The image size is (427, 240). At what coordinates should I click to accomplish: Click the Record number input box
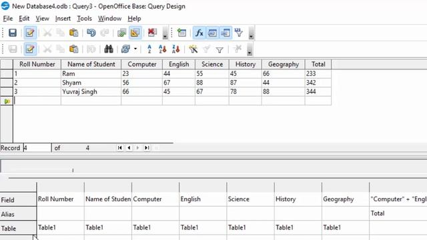[37, 148]
